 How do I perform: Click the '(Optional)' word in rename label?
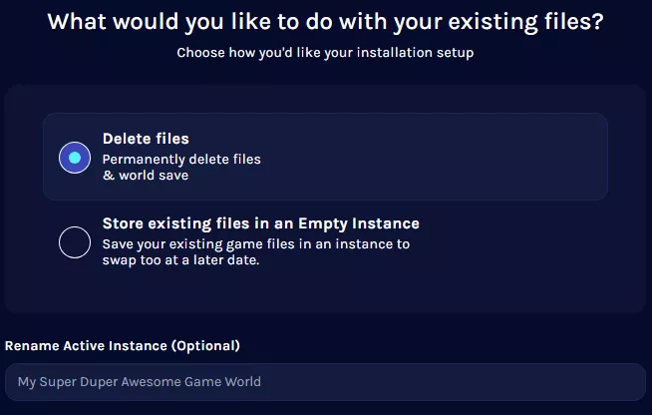tap(205, 346)
